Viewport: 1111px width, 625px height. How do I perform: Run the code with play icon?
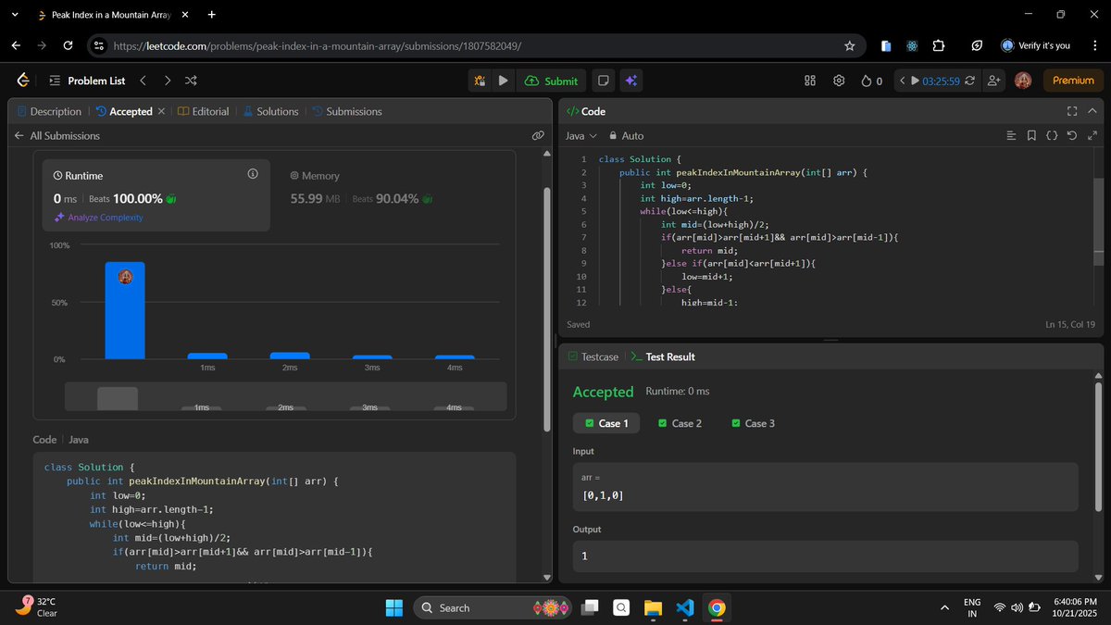tap(503, 81)
